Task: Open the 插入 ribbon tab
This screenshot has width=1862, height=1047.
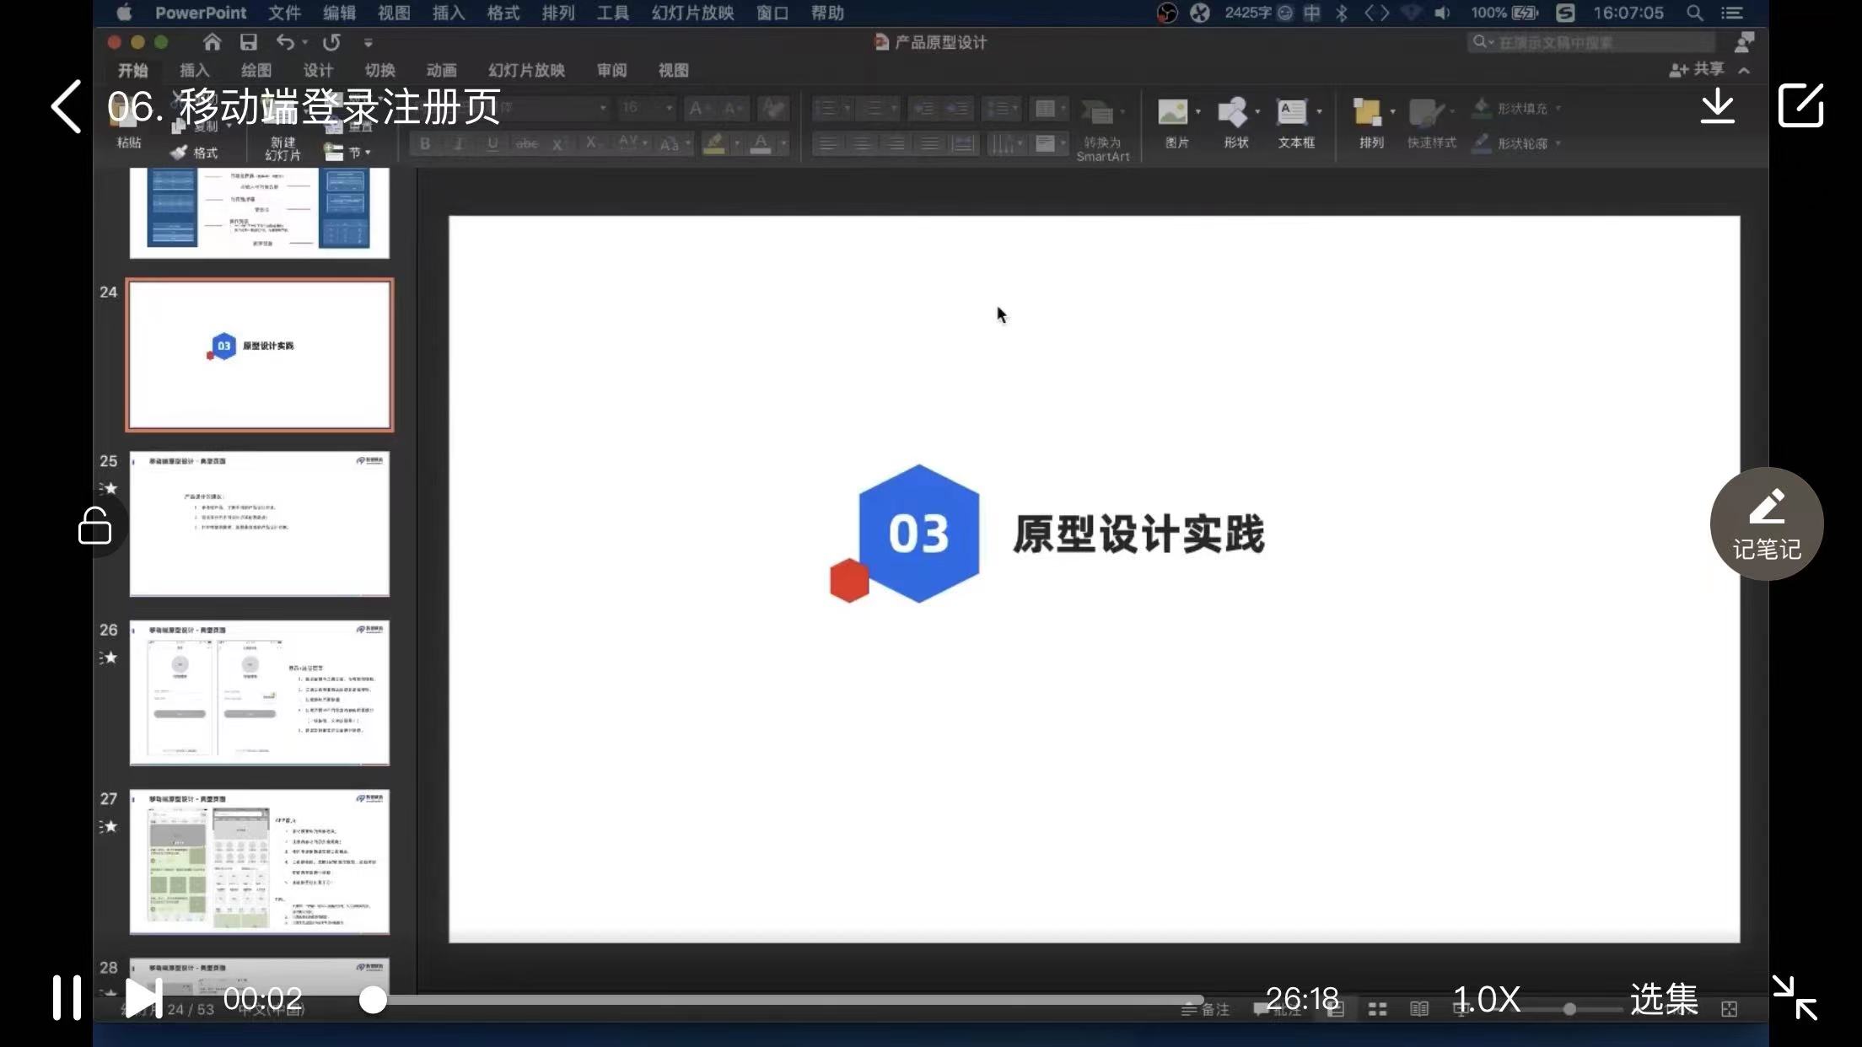Action: pyautogui.click(x=194, y=71)
